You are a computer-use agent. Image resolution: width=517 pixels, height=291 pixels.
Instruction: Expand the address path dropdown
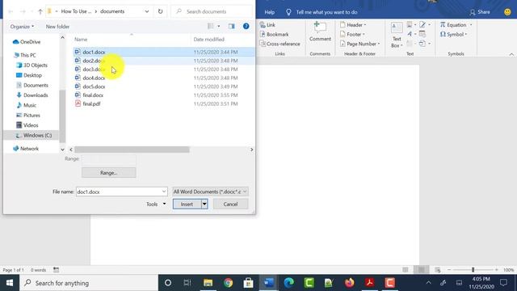(147, 11)
